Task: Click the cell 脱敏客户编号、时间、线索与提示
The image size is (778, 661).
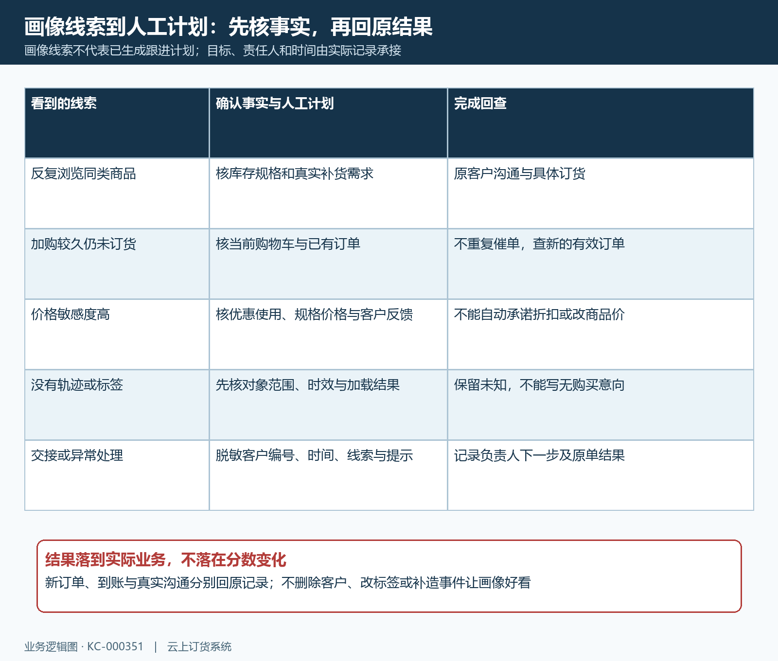Action: pos(328,475)
